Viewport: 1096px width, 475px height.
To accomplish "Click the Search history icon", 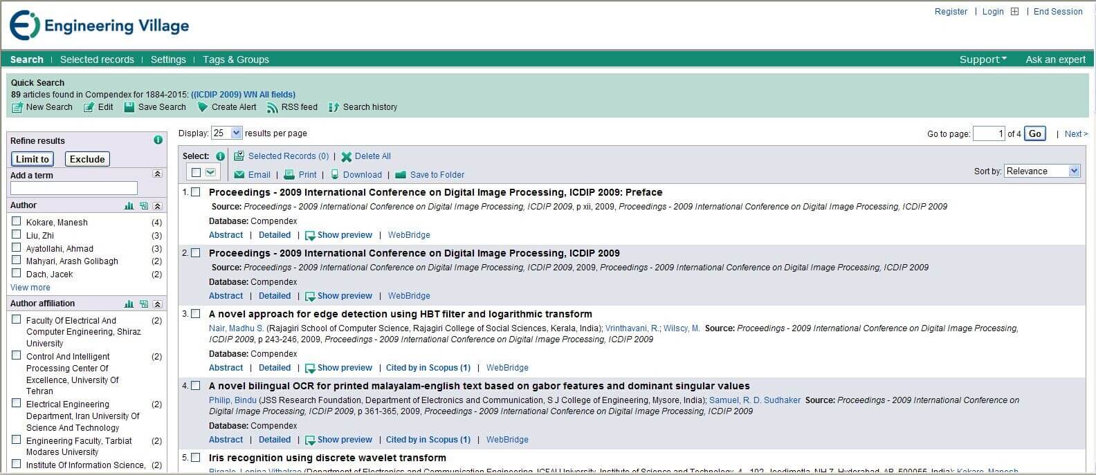I will pyautogui.click(x=334, y=107).
